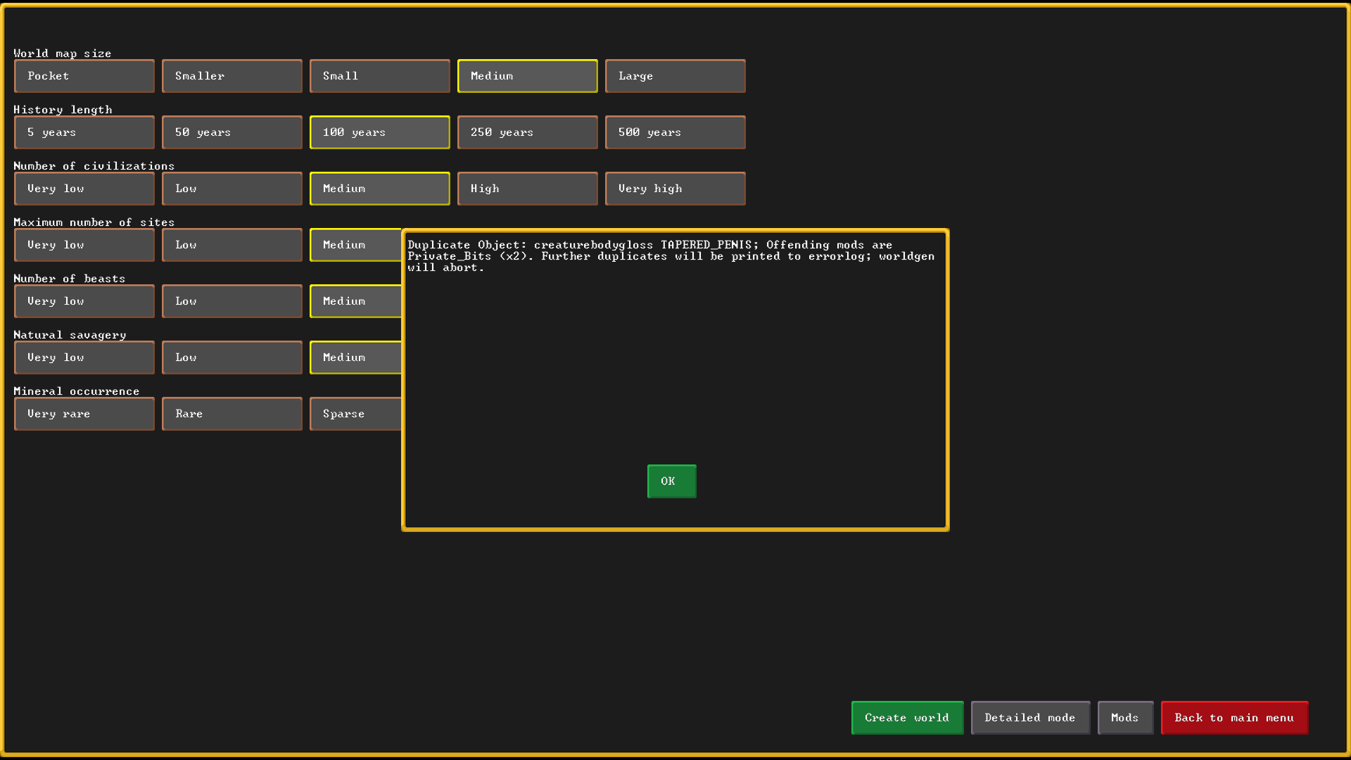1351x760 pixels.
Task: Select Medium world map size
Action: point(528,76)
